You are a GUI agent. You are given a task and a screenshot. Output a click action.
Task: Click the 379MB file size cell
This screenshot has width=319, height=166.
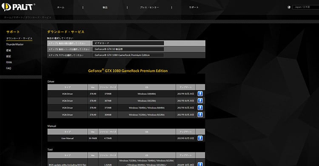pyautogui.click(x=108, y=94)
